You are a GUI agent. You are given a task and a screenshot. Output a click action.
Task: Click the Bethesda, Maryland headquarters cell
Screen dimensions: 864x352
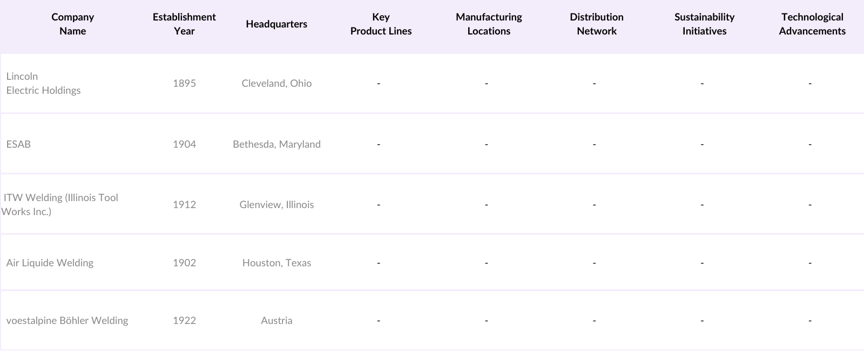click(276, 144)
